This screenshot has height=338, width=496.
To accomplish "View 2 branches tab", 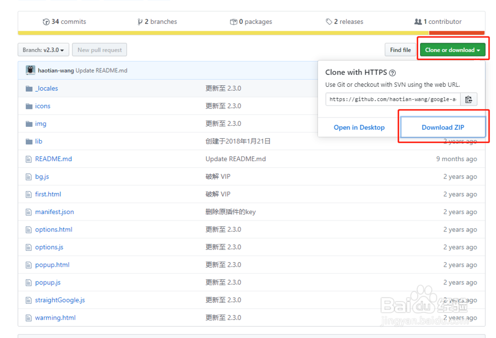I will [x=157, y=21].
